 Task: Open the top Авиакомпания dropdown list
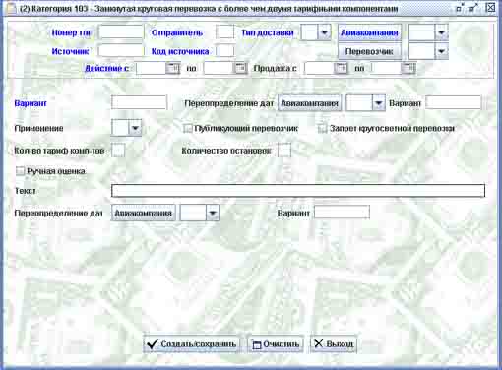click(x=441, y=32)
